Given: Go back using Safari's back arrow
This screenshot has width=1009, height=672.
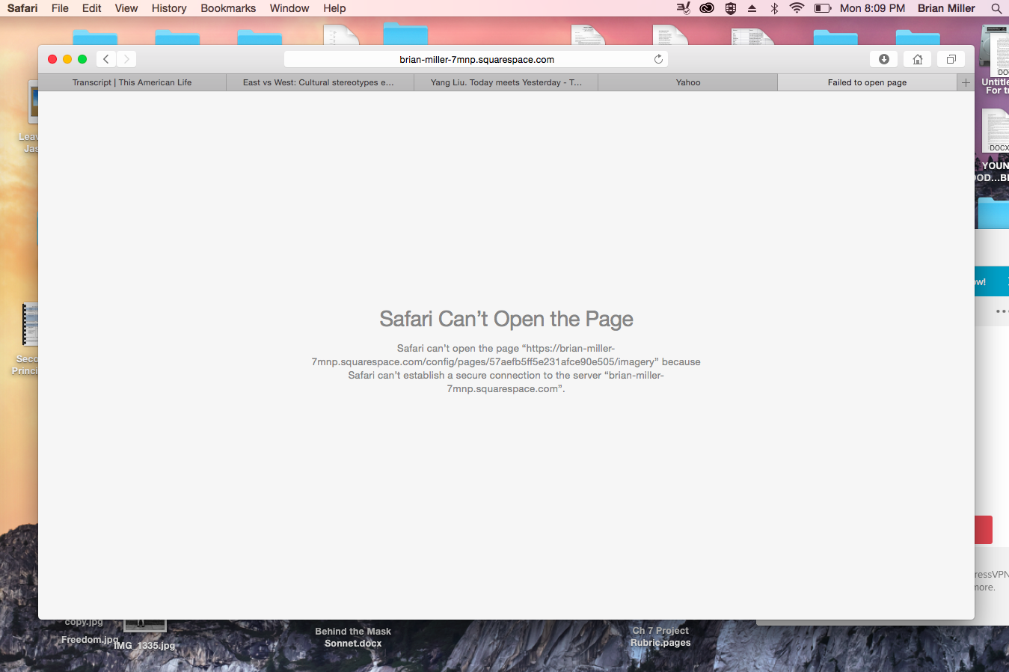Looking at the screenshot, I should [x=106, y=59].
